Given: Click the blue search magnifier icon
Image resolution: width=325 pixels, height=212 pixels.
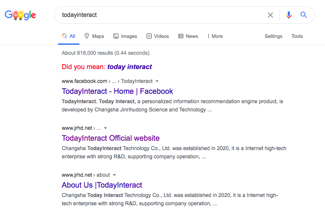Looking at the screenshot, I should pos(304,15).
